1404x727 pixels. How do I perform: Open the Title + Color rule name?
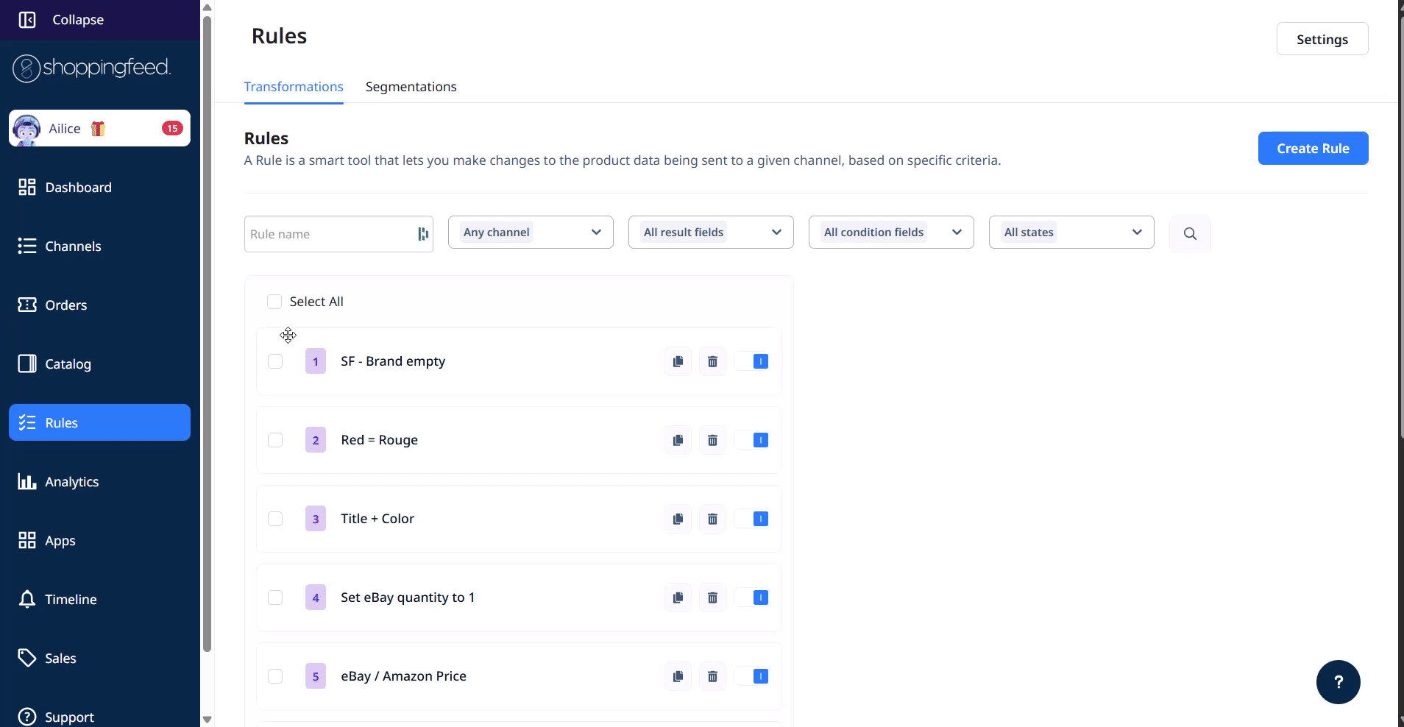point(377,519)
